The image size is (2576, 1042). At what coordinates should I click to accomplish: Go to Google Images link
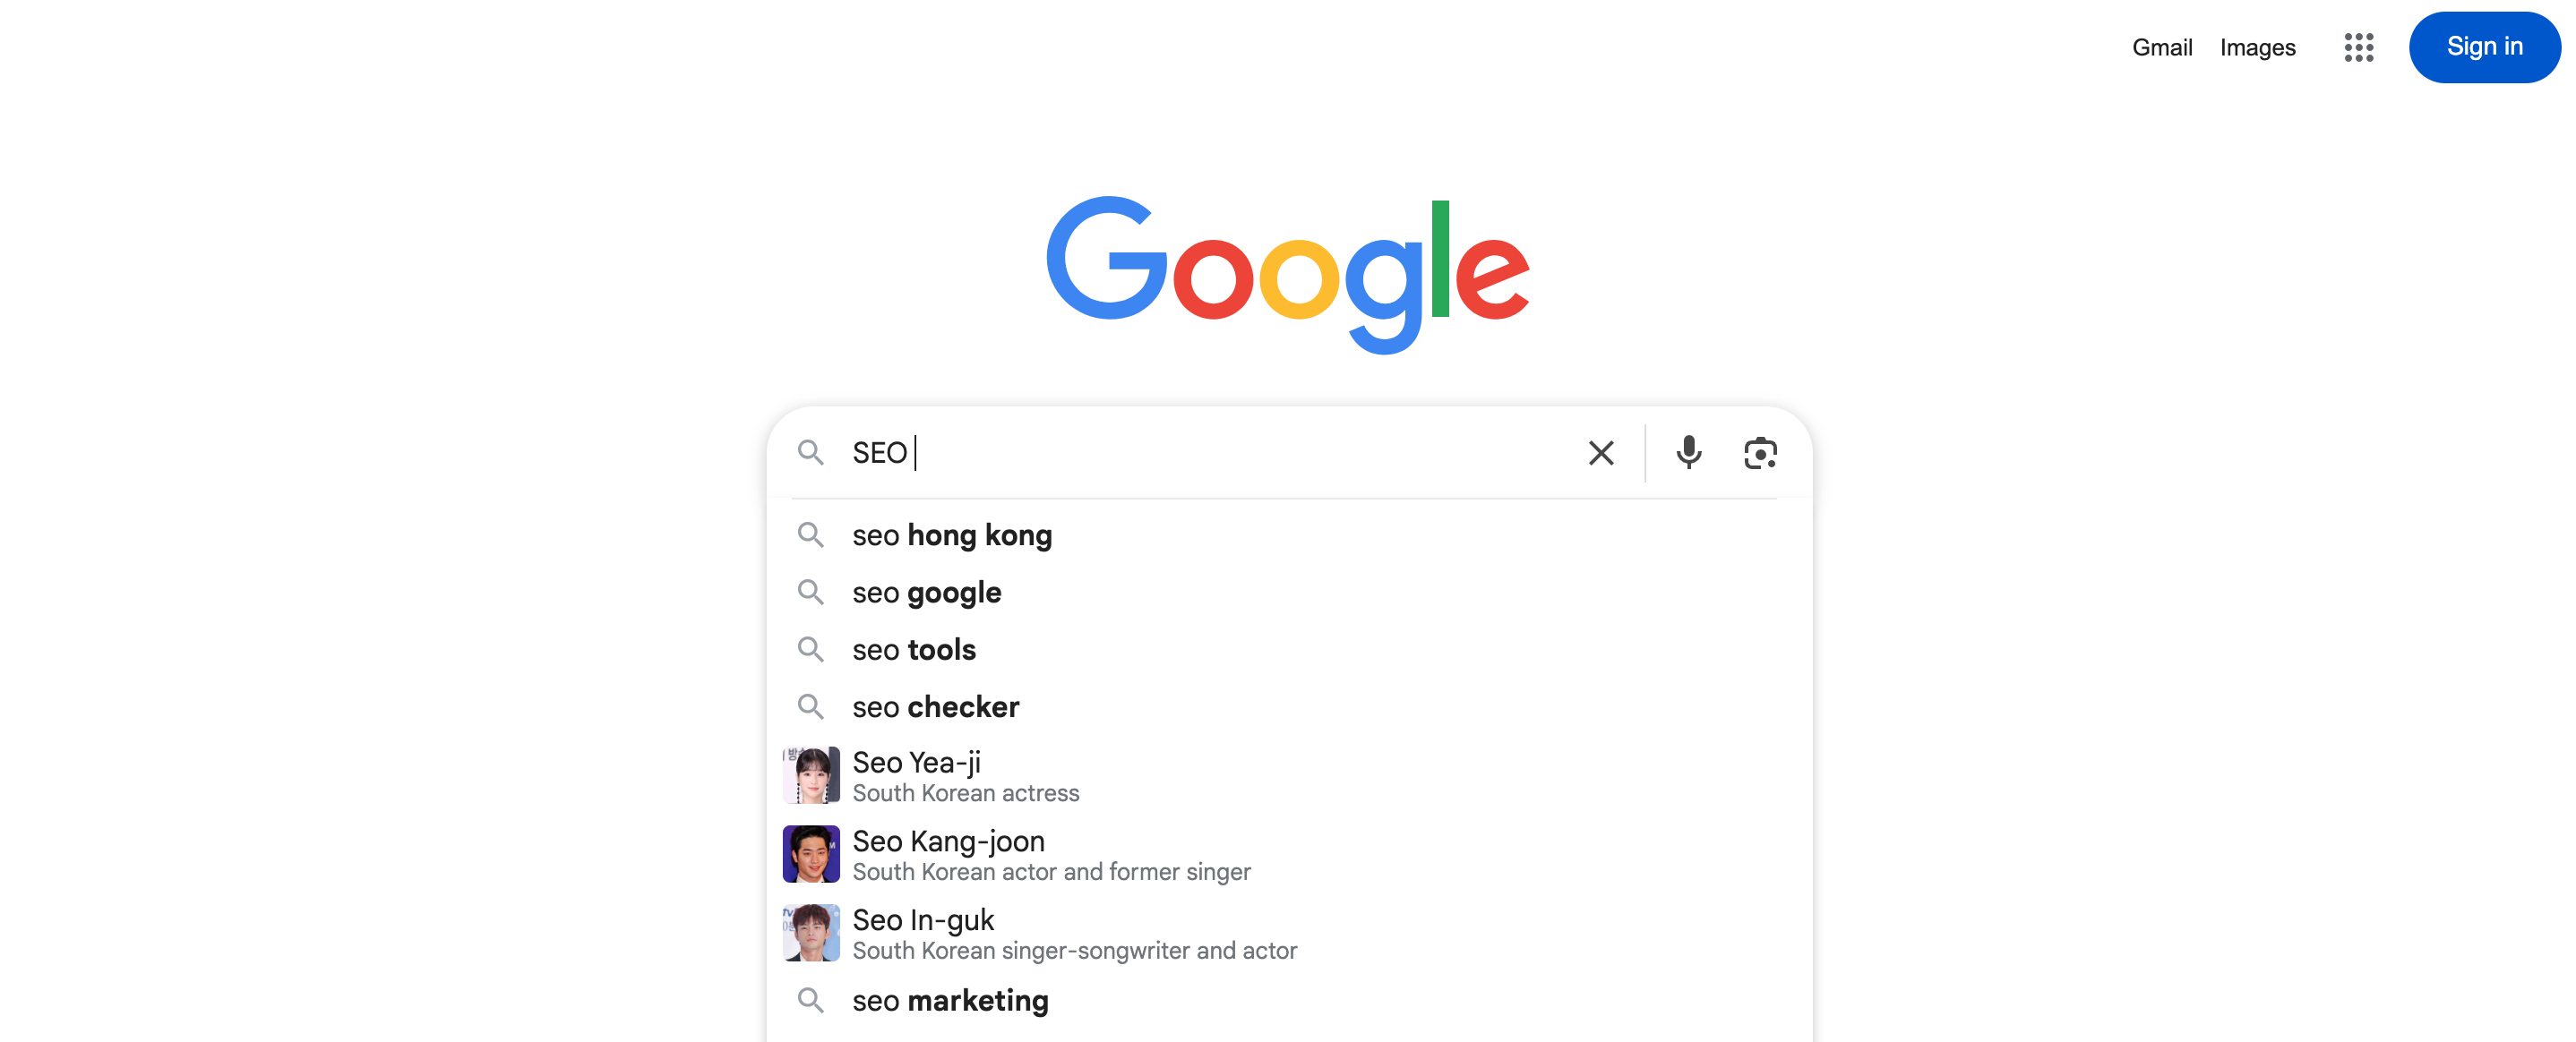pos(2257,47)
